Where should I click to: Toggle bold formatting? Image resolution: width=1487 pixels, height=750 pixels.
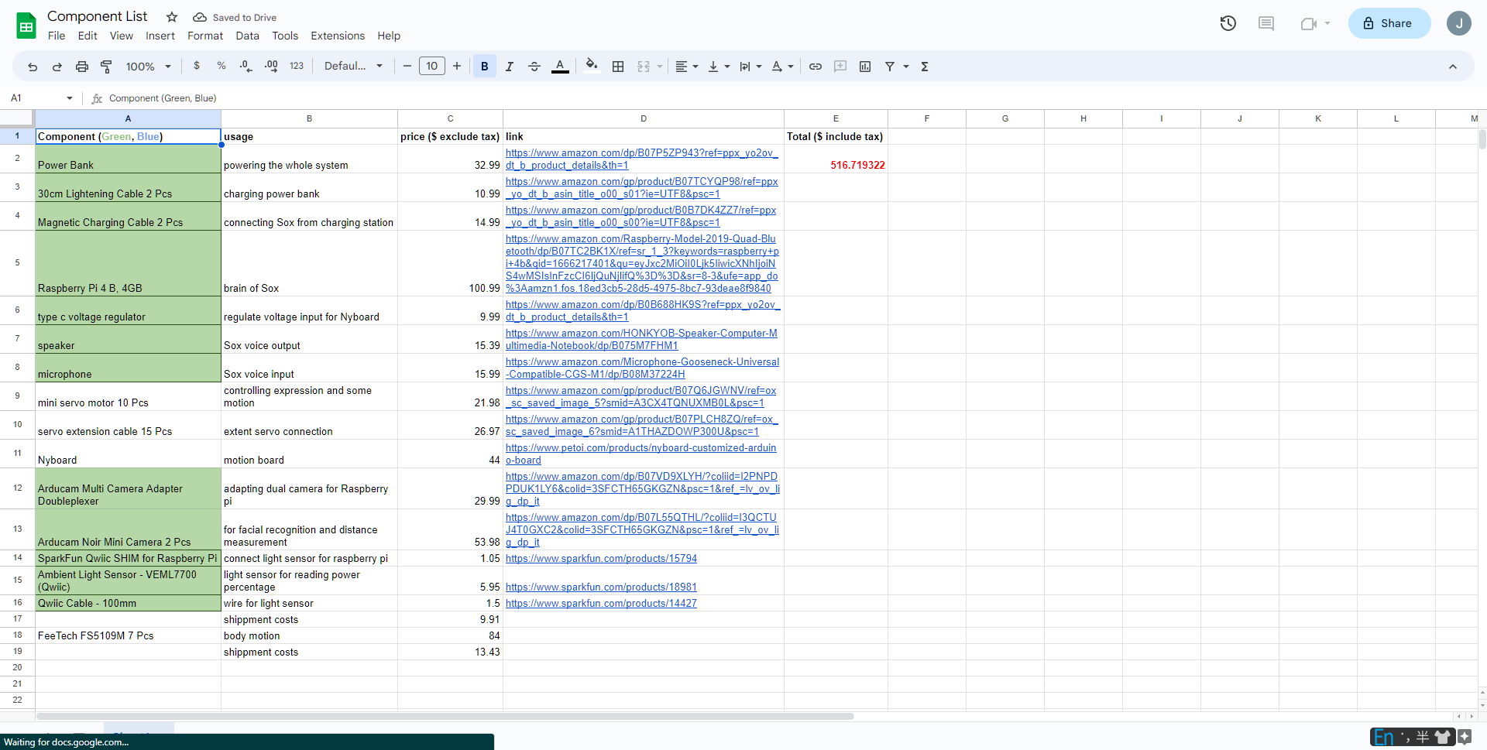(x=484, y=67)
